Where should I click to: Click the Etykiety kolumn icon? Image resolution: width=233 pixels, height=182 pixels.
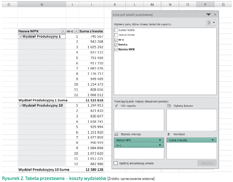pyautogui.click(x=169, y=106)
